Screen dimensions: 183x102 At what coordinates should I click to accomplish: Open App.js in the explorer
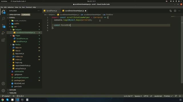pyautogui.click(x=18, y=50)
